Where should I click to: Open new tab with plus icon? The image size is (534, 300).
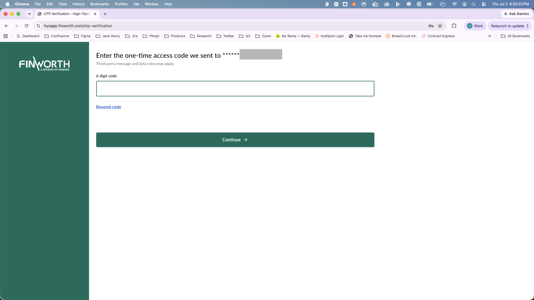(105, 14)
